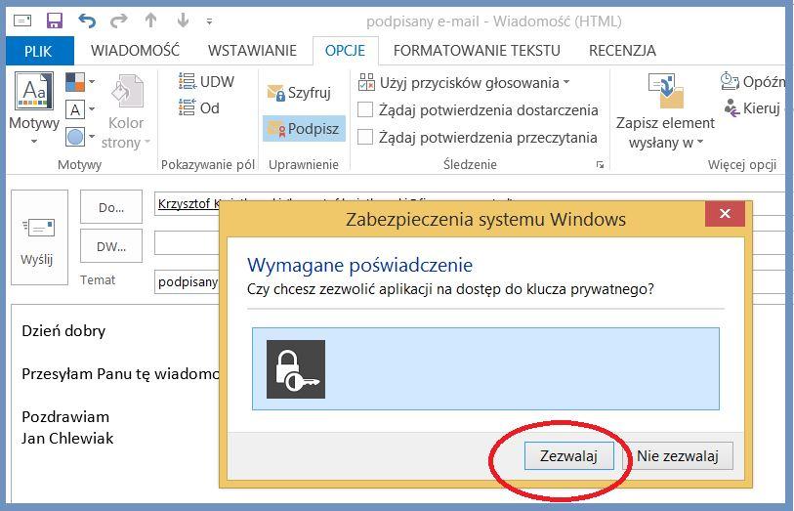Open theme colors dropdown
794x511 pixels.
click(x=80, y=81)
